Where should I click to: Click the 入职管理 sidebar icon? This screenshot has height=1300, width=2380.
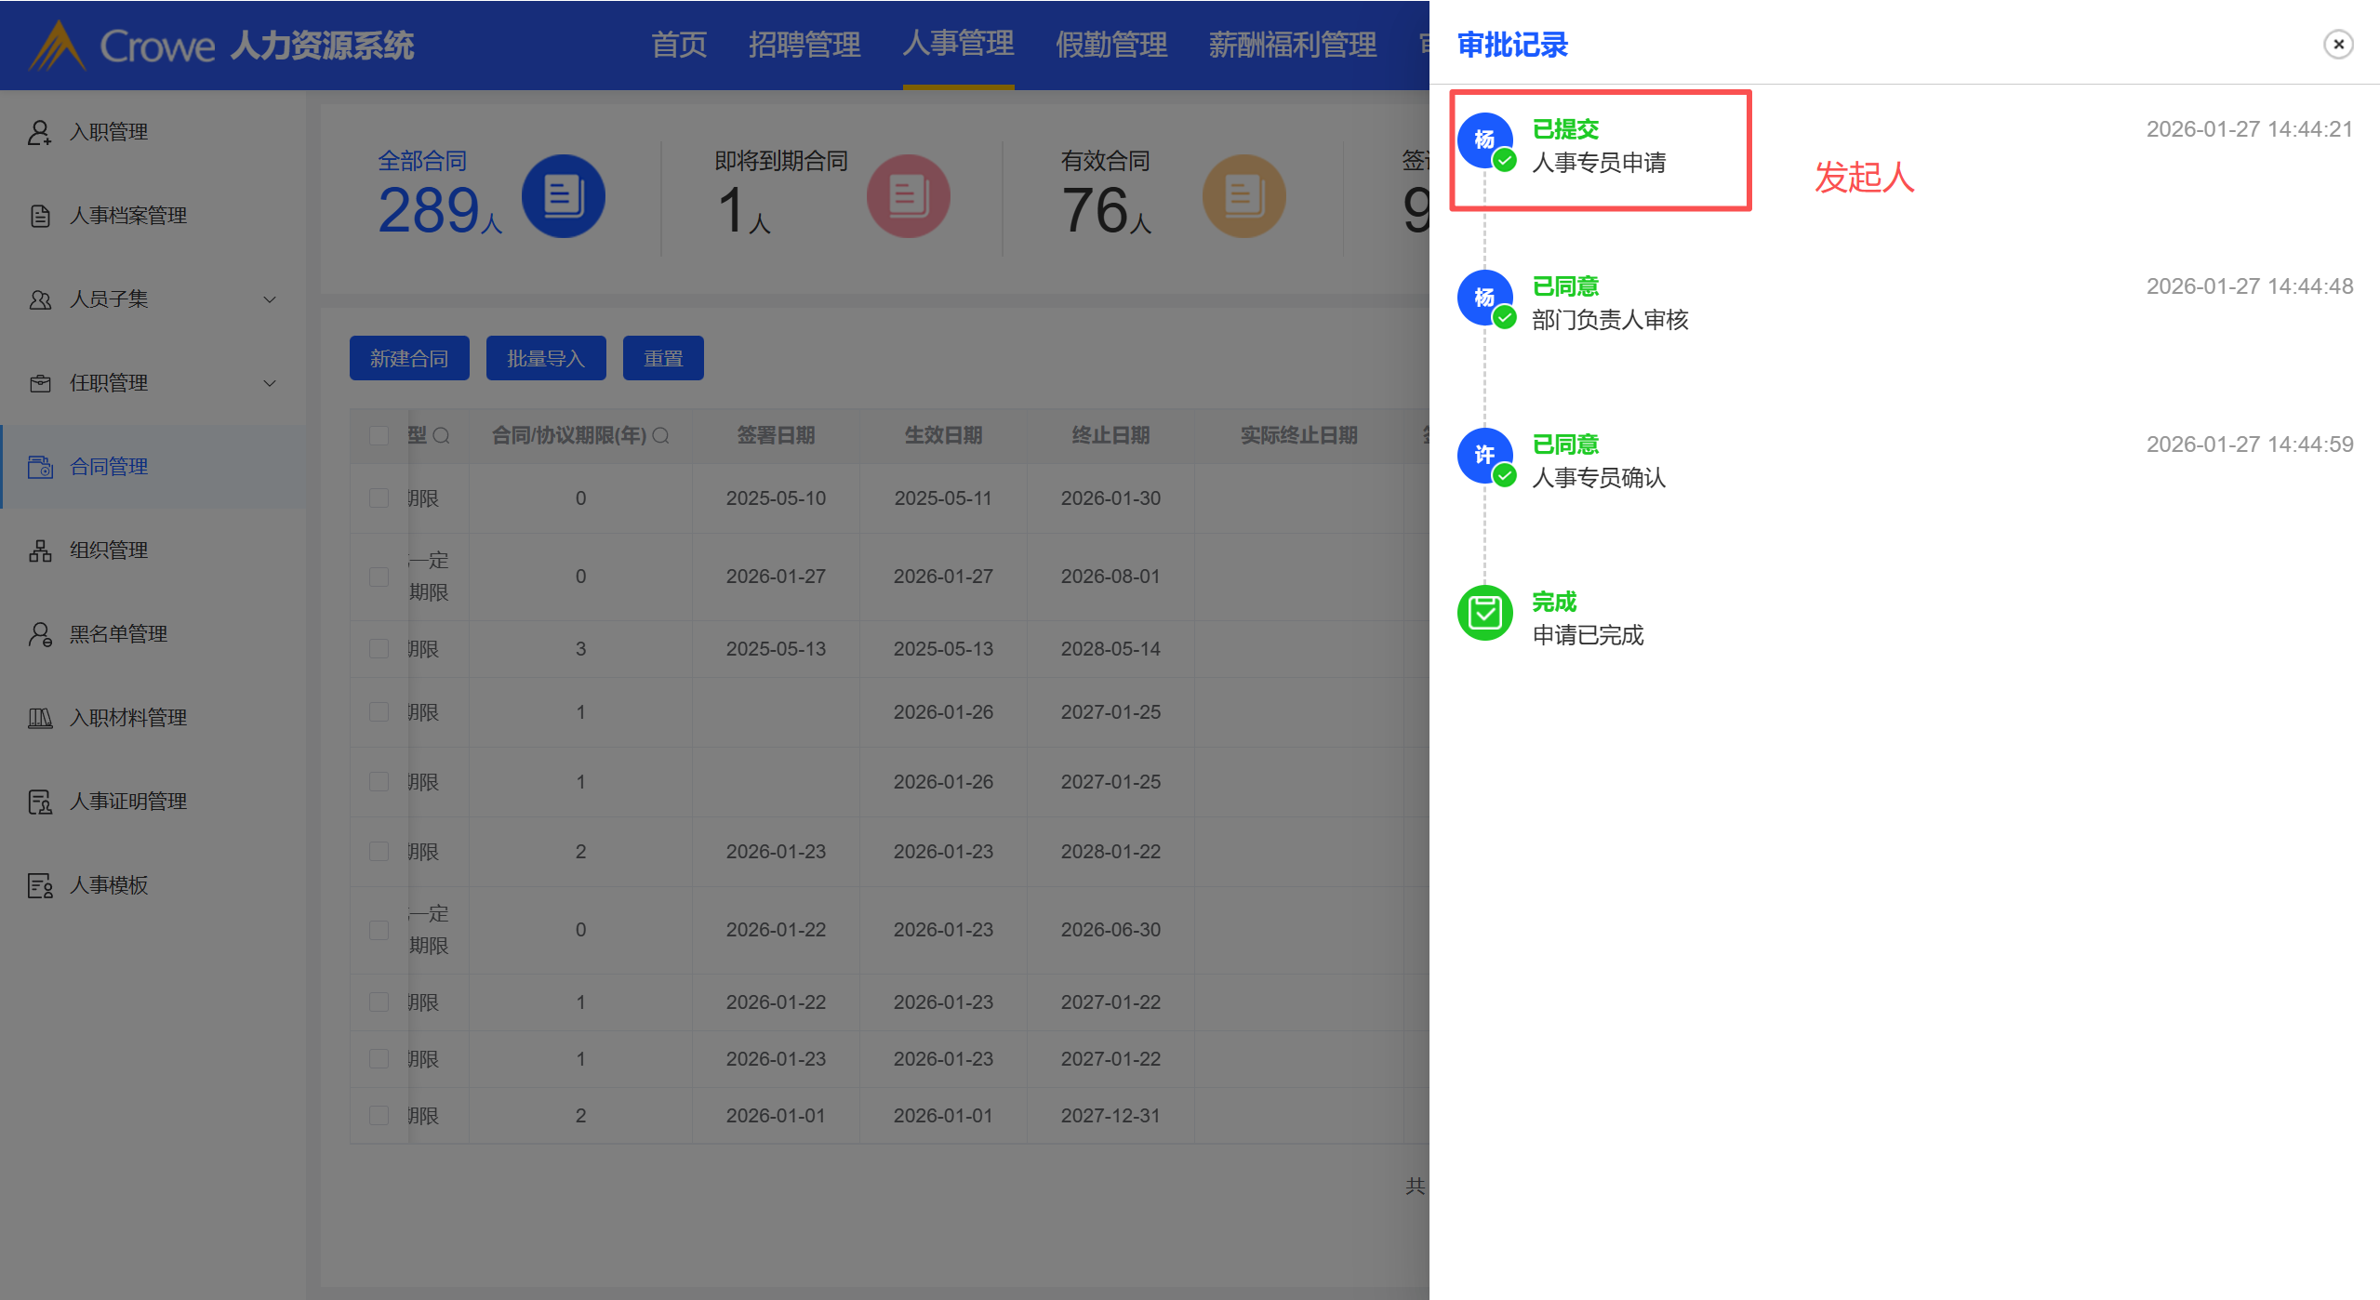(x=39, y=132)
